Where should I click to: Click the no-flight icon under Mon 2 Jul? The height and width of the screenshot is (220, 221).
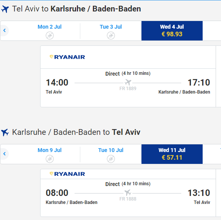50,36
